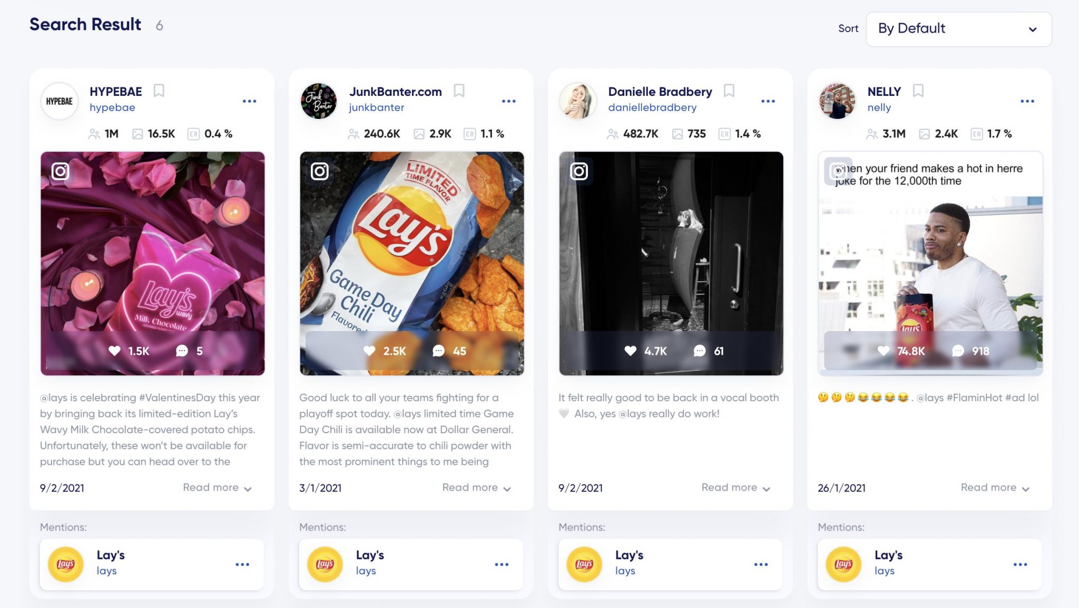Viewport: 1079px width, 608px height.
Task: Open three-dot options menu for HYPEBAE
Action: 249,101
